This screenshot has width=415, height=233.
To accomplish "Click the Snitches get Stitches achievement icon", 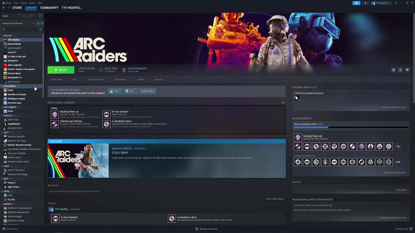I will 54,124.
